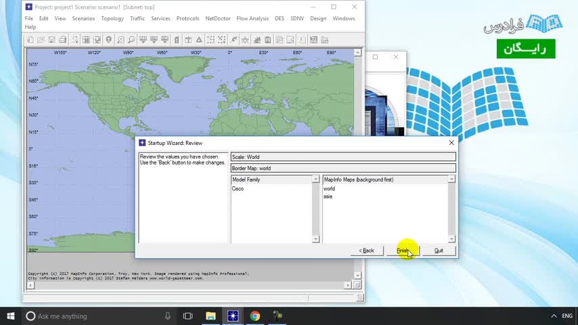This screenshot has width=578, height=325.
Task: Open the NetDoctor menu
Action: 218,18
